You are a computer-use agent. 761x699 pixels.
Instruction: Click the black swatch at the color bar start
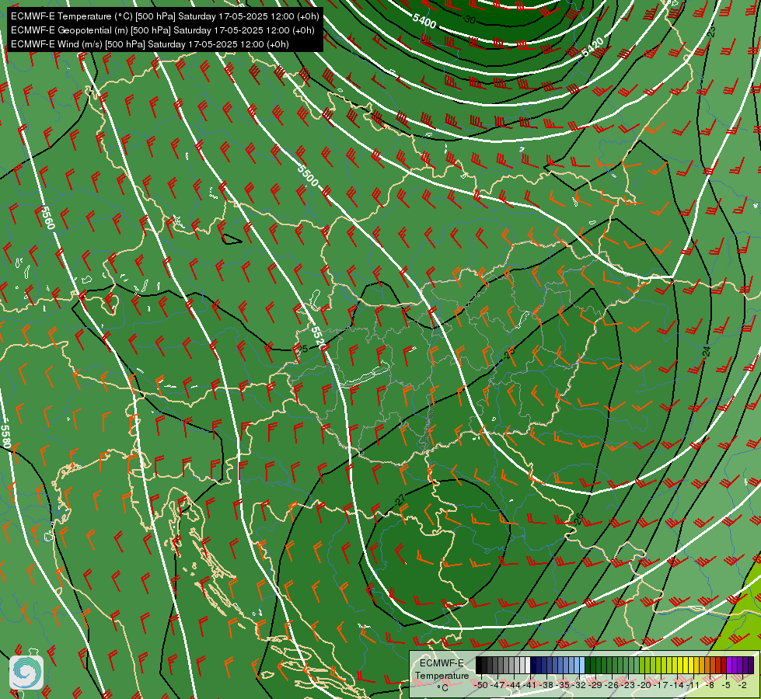479,665
